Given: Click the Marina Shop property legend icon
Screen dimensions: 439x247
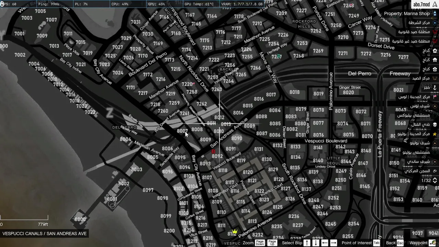Looking at the screenshot, I should tap(435, 14).
